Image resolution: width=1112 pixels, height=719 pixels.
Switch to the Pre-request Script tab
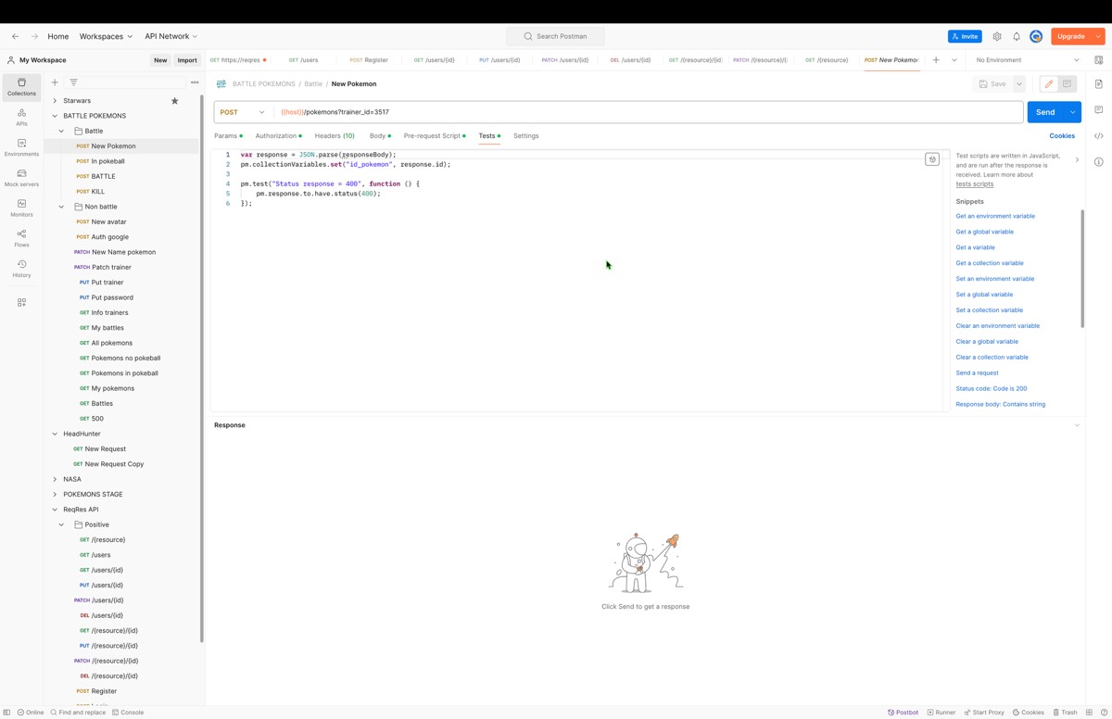[x=435, y=136]
